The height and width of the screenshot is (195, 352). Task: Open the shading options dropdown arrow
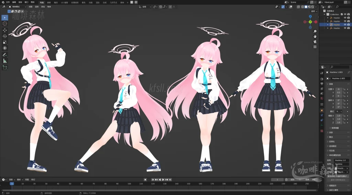pyautogui.click(x=316, y=7)
